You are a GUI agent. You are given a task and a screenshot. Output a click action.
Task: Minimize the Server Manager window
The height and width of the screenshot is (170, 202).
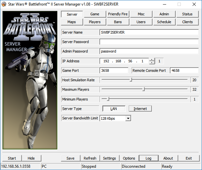pyautogui.click(x=165, y=4)
